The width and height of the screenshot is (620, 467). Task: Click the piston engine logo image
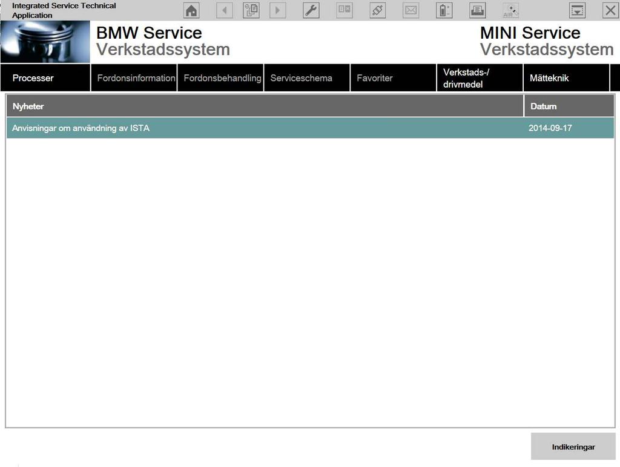(45, 42)
